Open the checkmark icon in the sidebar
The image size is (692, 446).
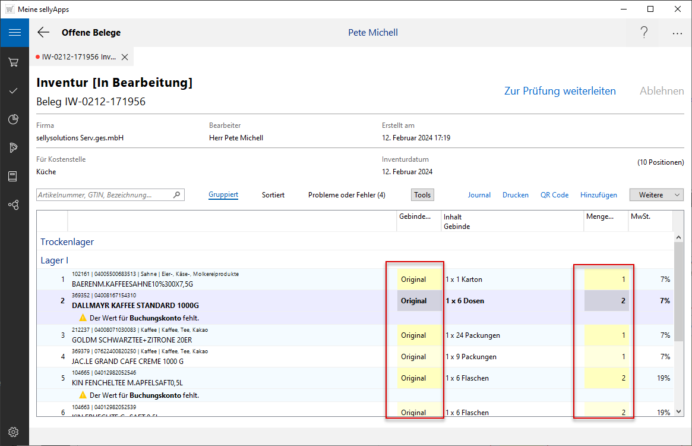point(14,91)
